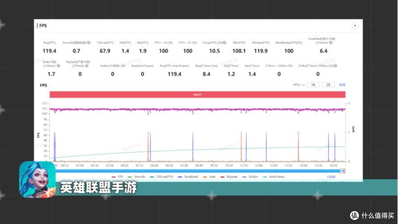Image resolution: width=398 pixels, height=224 pixels.
Task: Click the 06:04 time label on axis
Action: click(x=154, y=165)
